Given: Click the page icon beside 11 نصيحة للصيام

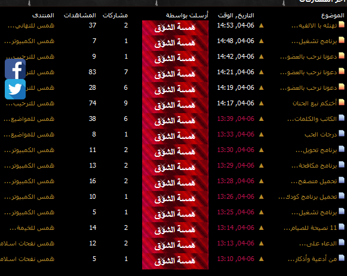Looking at the screenshot, I should point(342,227).
